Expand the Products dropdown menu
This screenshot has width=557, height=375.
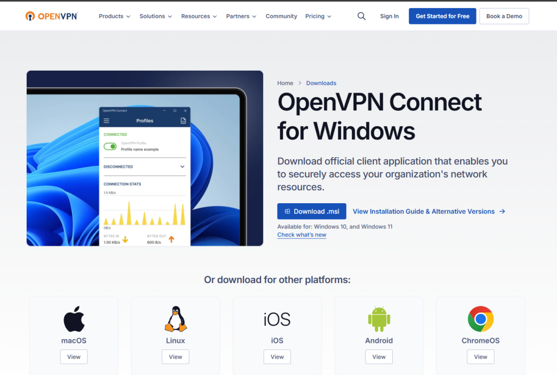point(114,16)
